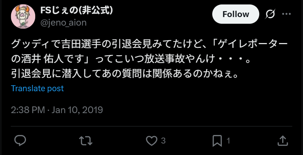Click the @jeno_aion handle
Viewport: 303px width, 155px height.
pos(63,23)
